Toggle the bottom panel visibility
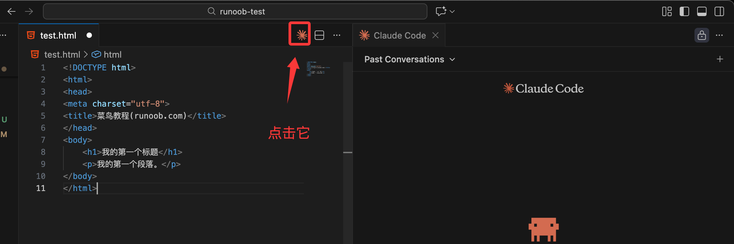734x244 pixels. click(x=701, y=11)
